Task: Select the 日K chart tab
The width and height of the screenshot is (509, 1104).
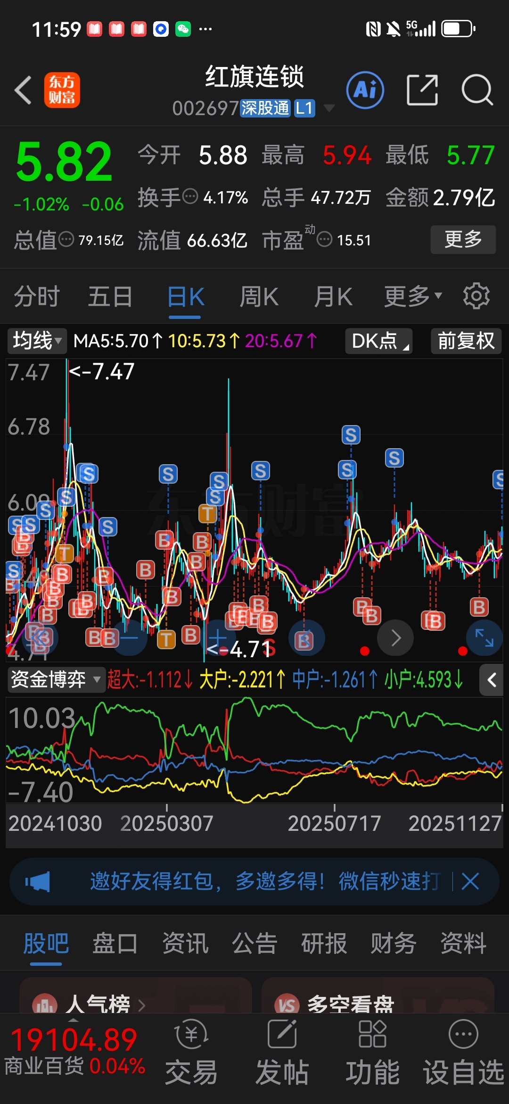Action: coord(186,296)
